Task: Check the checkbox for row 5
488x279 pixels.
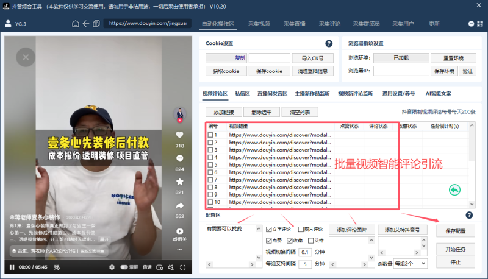Action: 210,164
